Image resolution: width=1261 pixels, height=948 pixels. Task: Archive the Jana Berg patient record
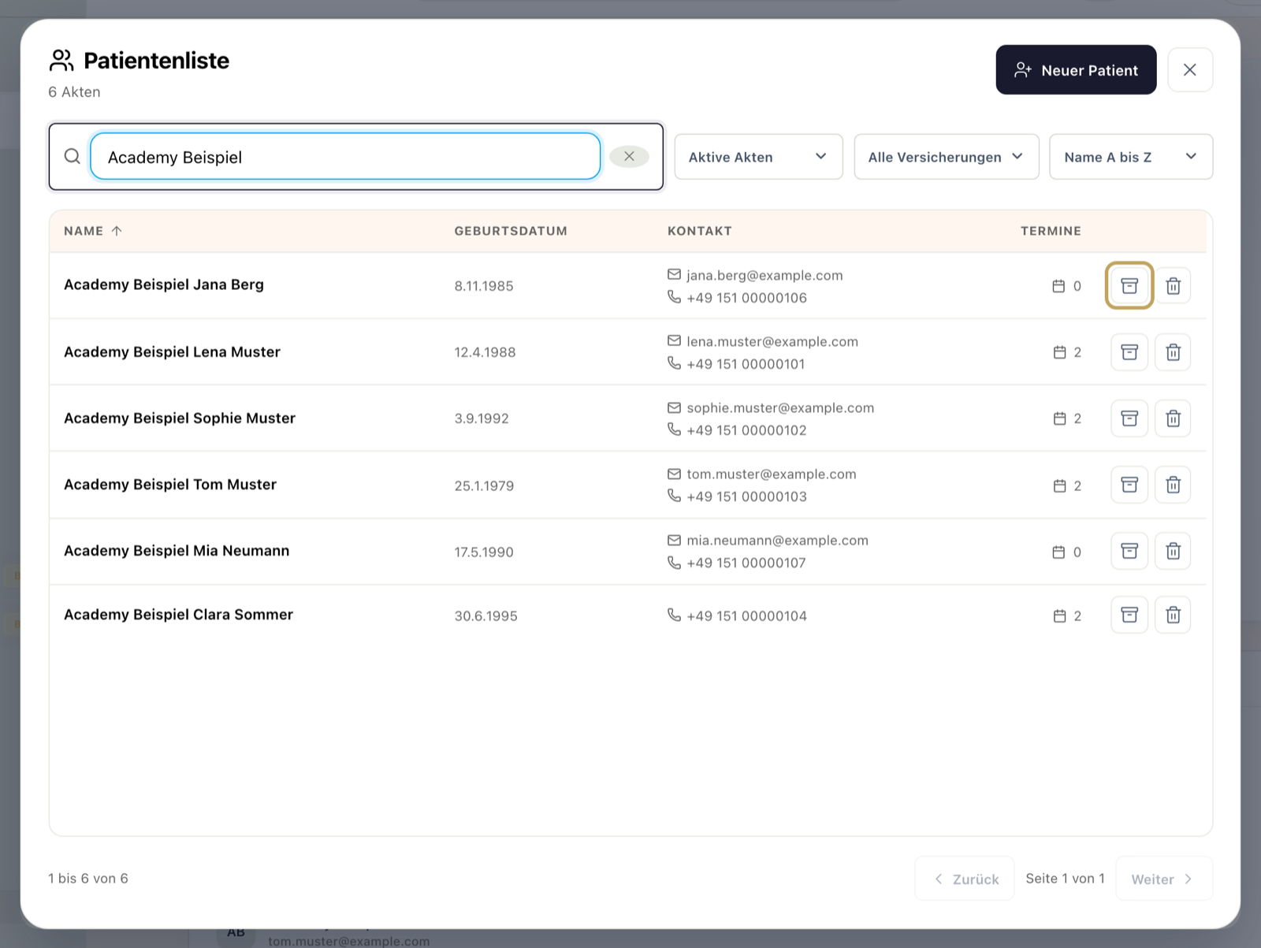pyautogui.click(x=1129, y=285)
